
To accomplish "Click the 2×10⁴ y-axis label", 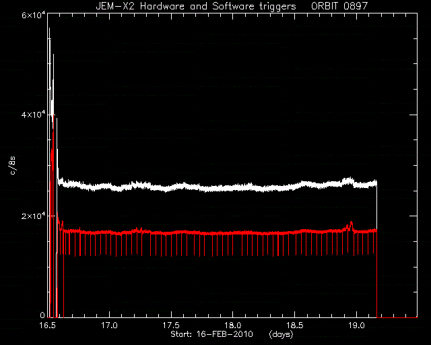I will (x=34, y=216).
